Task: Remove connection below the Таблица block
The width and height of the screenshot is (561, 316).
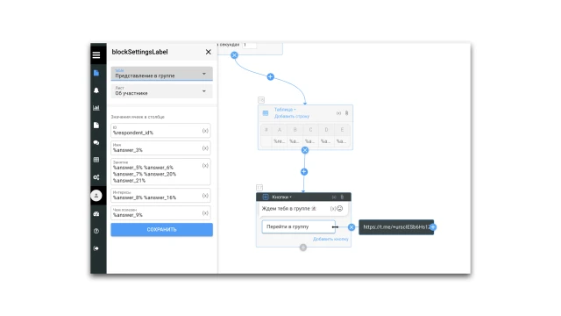Action: tap(305, 150)
